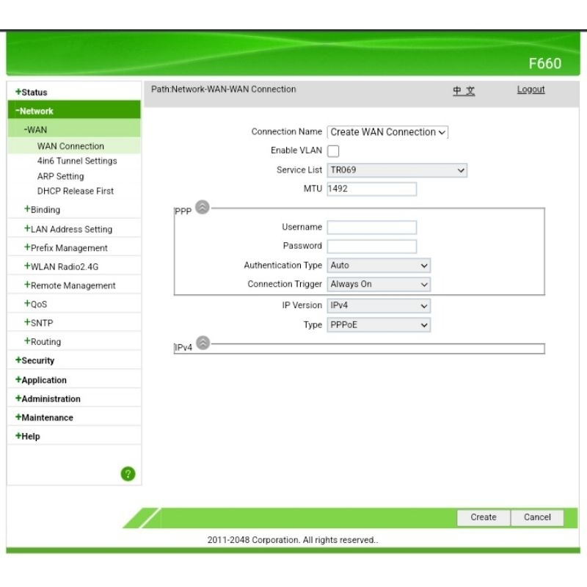Expand the Security menu
587x587 pixels.
(37, 361)
